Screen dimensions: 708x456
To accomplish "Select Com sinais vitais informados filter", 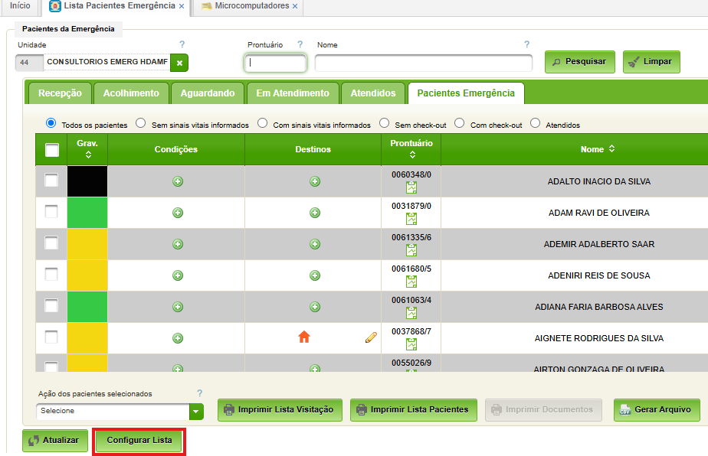I will coord(262,122).
